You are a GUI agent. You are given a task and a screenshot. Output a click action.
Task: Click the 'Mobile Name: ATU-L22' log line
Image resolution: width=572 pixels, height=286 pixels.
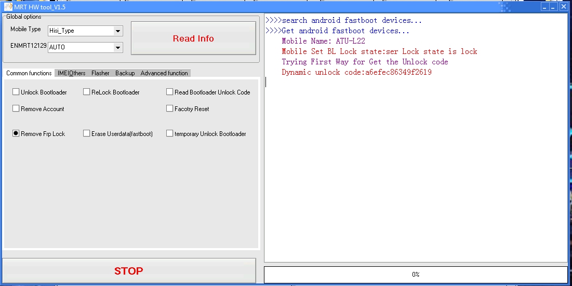click(323, 41)
